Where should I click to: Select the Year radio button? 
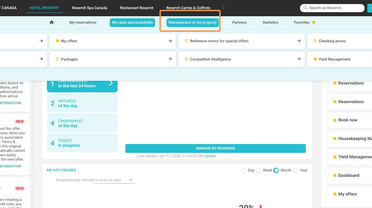click(296, 170)
